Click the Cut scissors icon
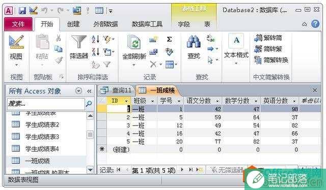This screenshot has width=326, height=190. tap(59, 38)
